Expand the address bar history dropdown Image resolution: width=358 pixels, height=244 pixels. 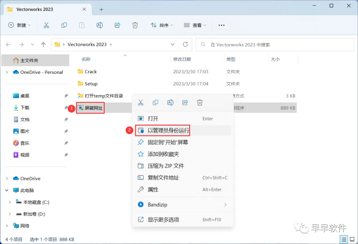[173, 44]
